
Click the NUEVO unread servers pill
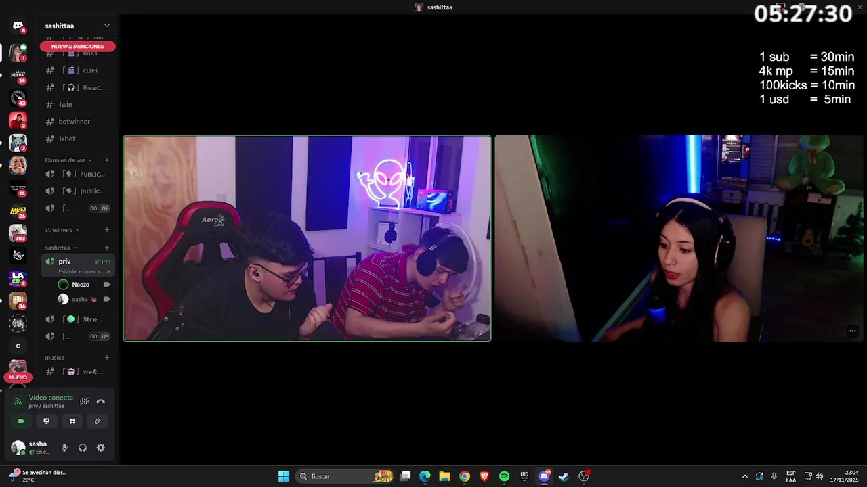coord(18,377)
